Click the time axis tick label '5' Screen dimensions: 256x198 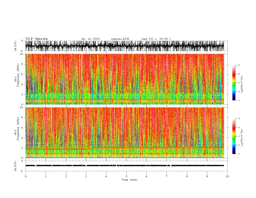click(126, 176)
